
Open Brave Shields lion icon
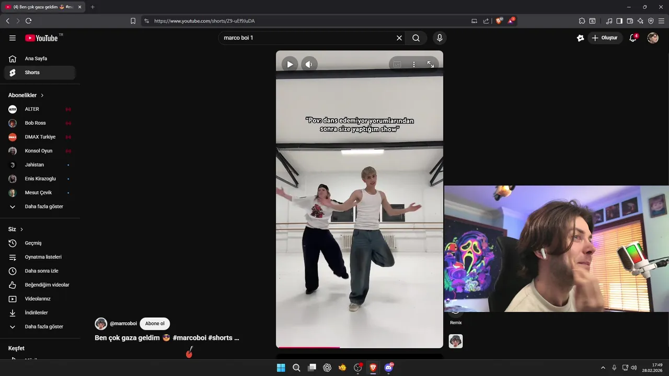499,21
